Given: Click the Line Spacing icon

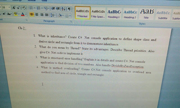Looking at the screenshot, I should pos(53,15).
